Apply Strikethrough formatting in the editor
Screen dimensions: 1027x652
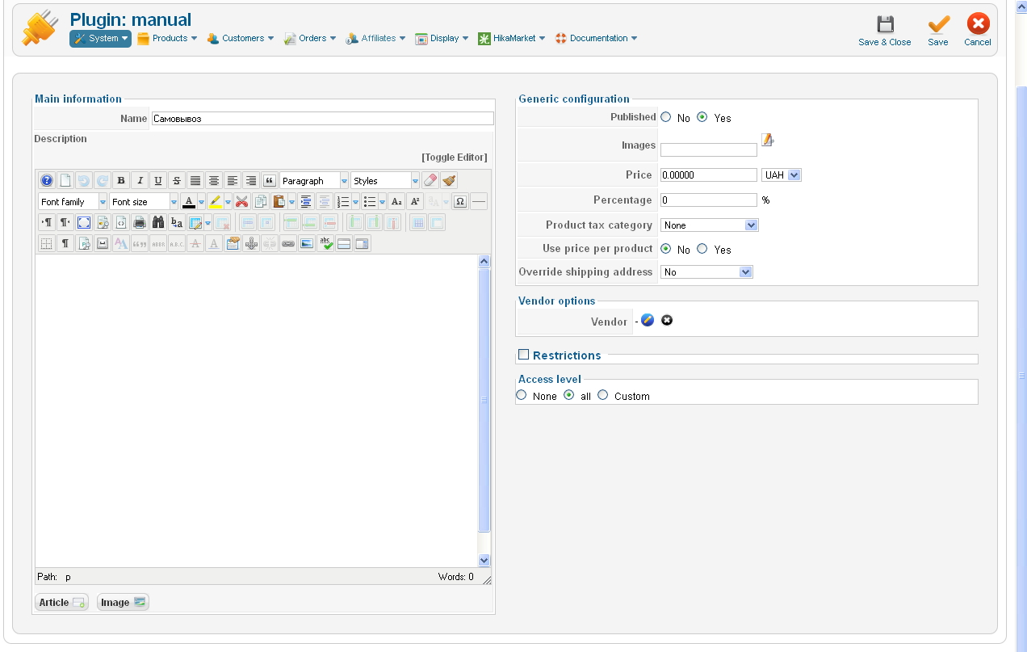click(x=177, y=180)
